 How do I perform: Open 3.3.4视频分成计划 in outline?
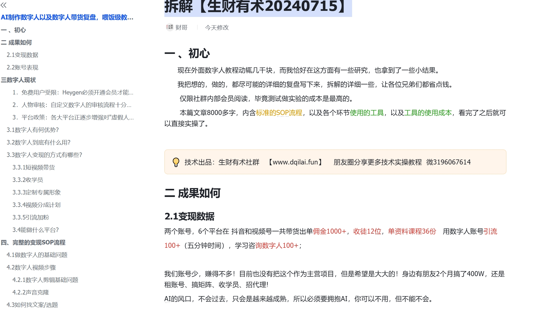click(36, 205)
